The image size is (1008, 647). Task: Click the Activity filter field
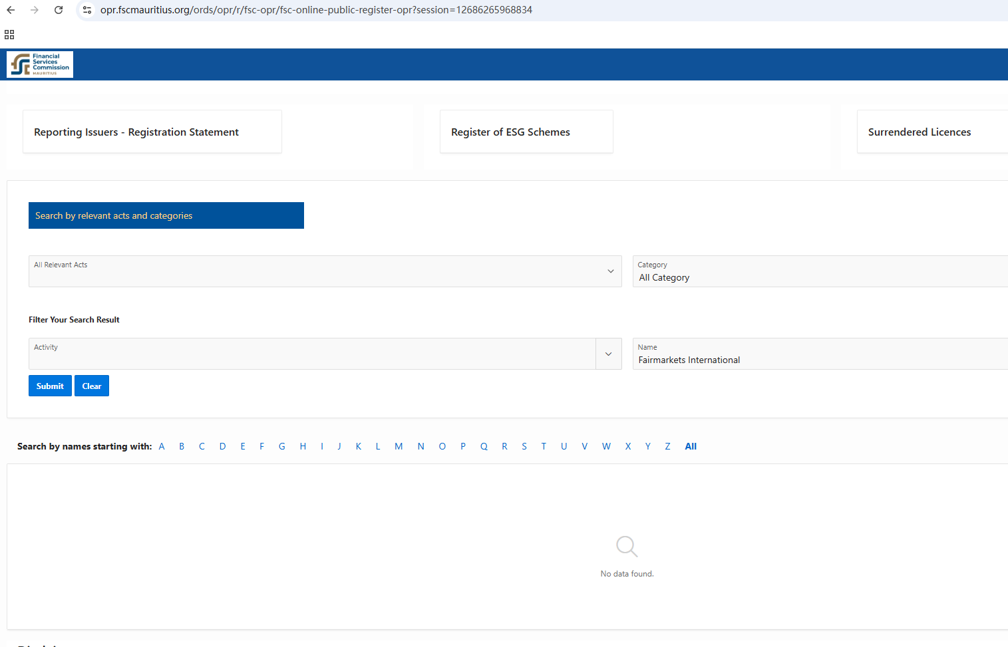312,354
